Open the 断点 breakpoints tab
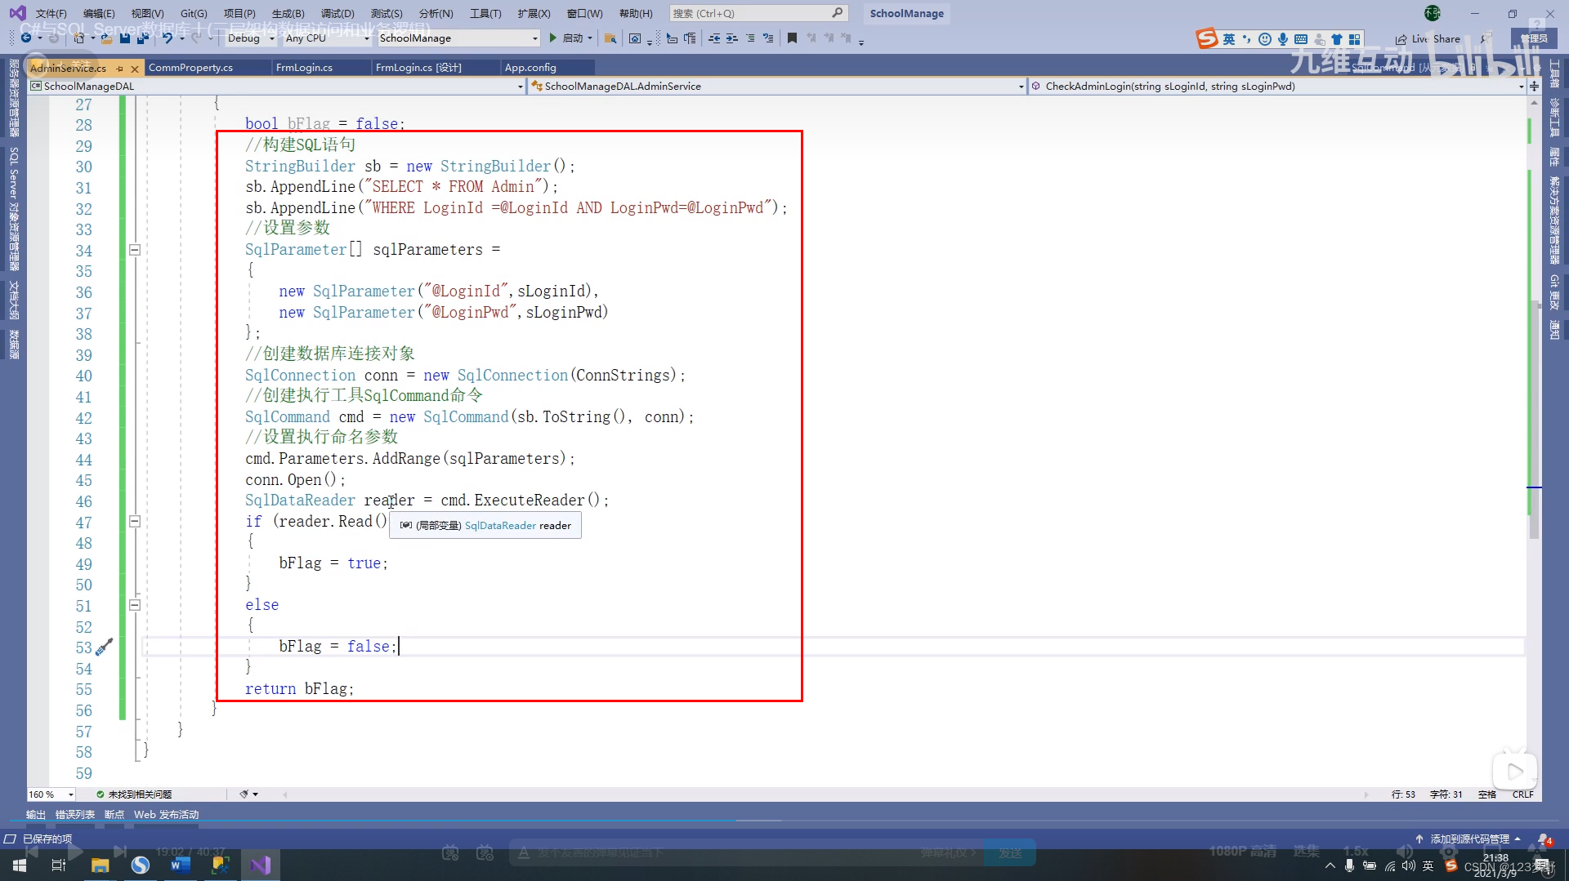The height and width of the screenshot is (881, 1569). (114, 815)
